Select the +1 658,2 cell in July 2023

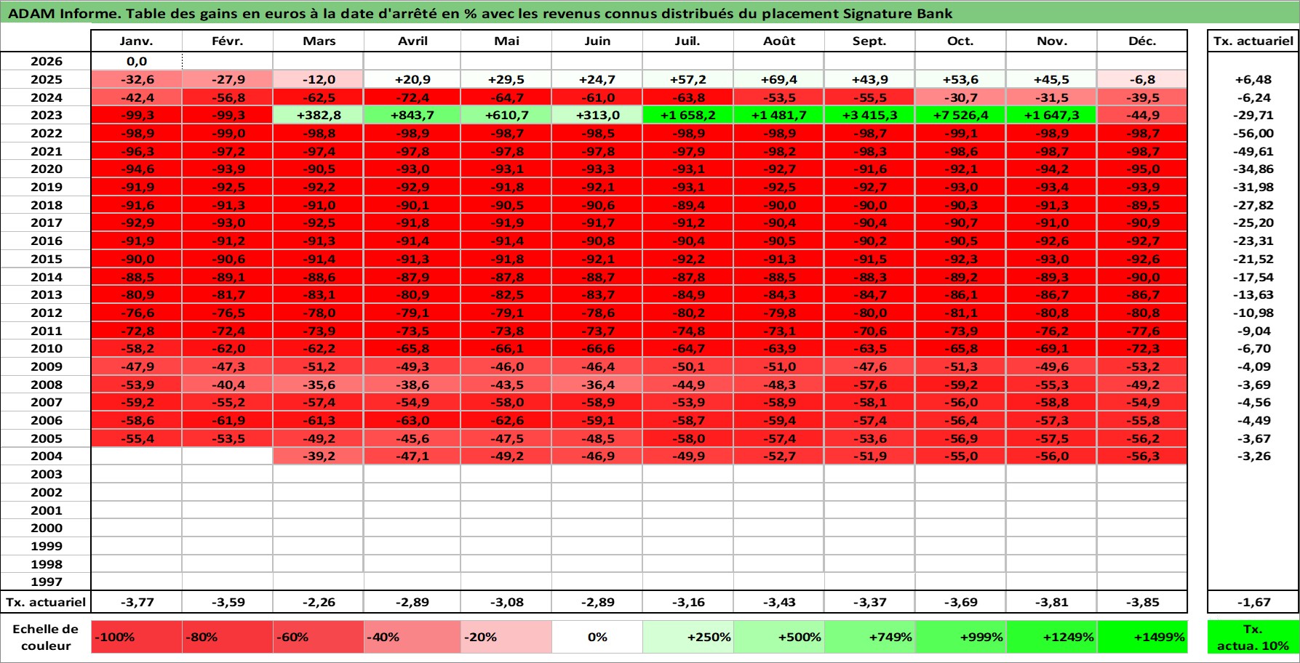688,115
